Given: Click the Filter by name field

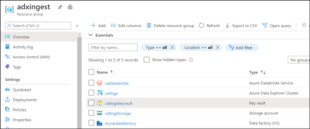Looking at the screenshot, I should click(113, 47).
